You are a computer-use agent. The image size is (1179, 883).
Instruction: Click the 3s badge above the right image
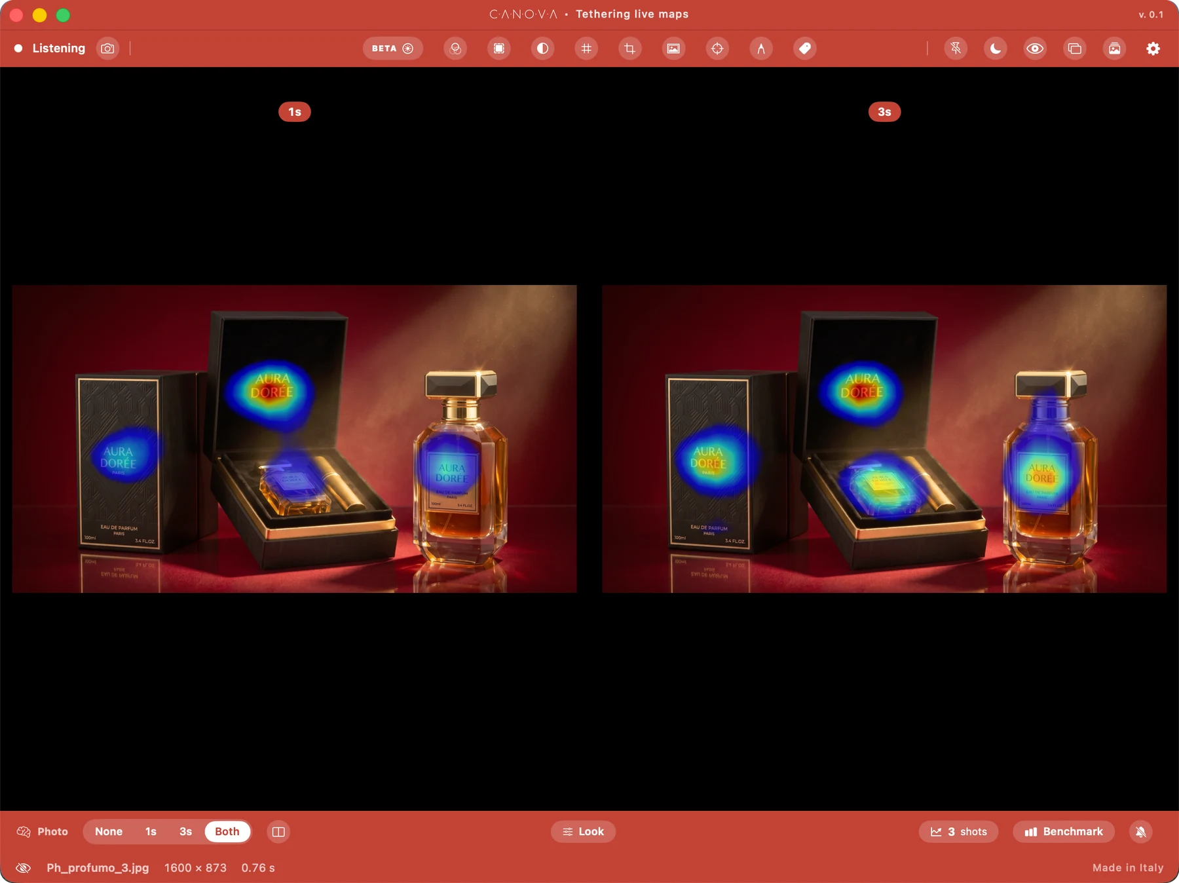click(x=884, y=112)
